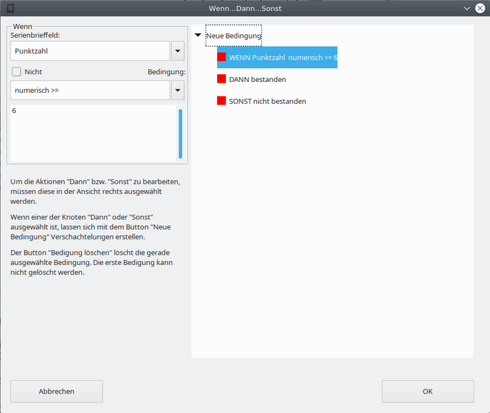The height and width of the screenshot is (413, 490).
Task: Click the Abbrechen button
Action: click(x=57, y=391)
